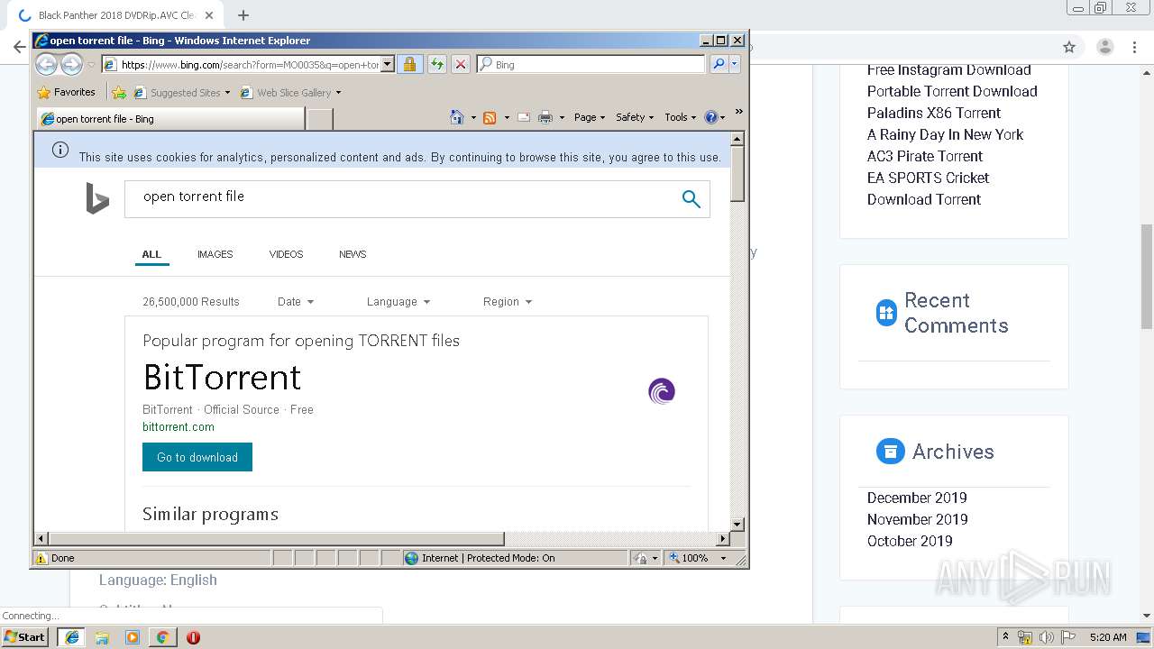Click the red stop-sign taskbar icon

click(x=193, y=637)
